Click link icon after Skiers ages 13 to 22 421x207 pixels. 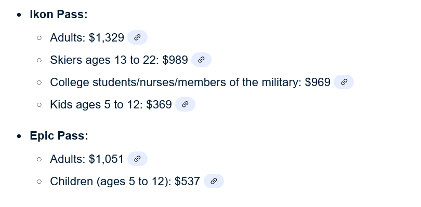[x=201, y=60]
